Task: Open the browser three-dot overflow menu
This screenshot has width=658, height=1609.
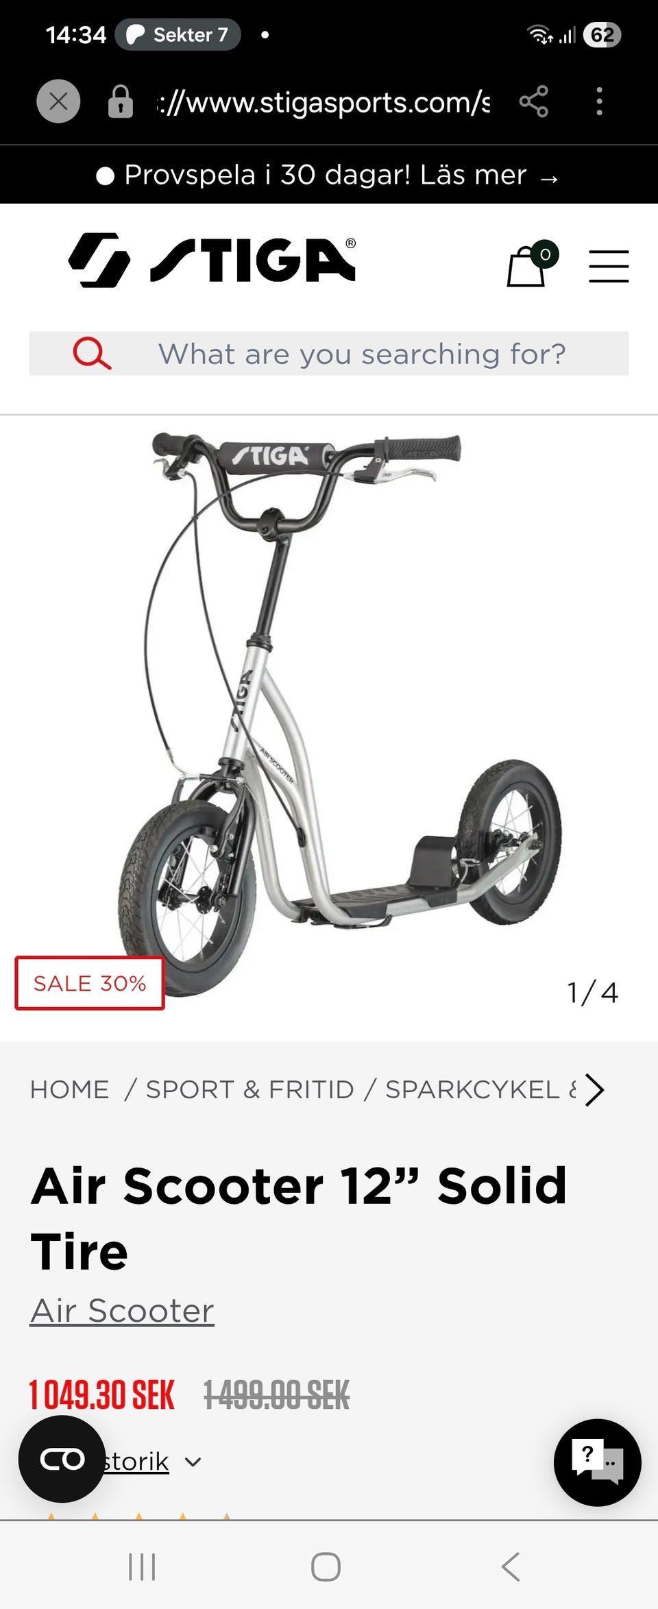Action: (599, 101)
